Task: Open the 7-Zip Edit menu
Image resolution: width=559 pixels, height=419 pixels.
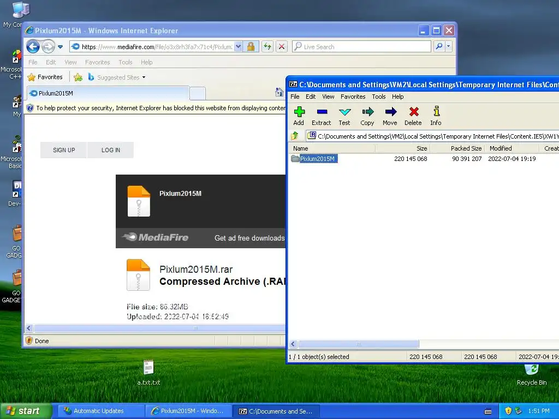Action: (x=311, y=97)
